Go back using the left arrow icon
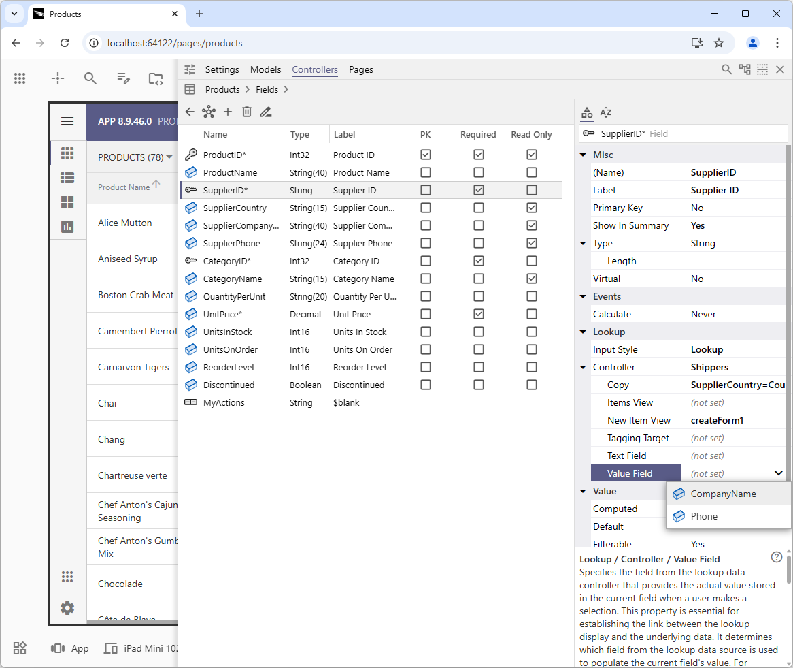793x668 pixels. (190, 112)
